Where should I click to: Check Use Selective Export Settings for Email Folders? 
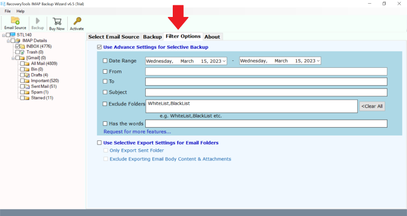click(99, 143)
